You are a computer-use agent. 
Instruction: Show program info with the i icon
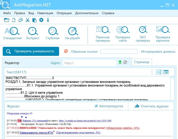coord(48,20)
